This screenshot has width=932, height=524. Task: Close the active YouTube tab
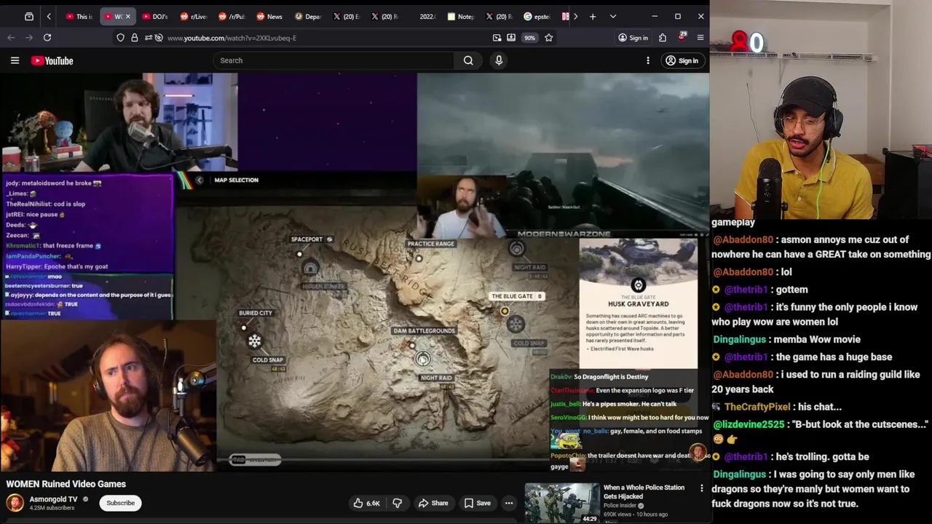click(128, 16)
